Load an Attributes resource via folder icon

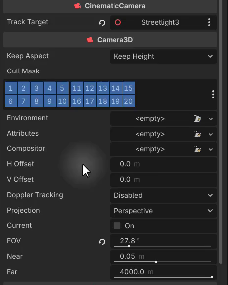pos(197,134)
